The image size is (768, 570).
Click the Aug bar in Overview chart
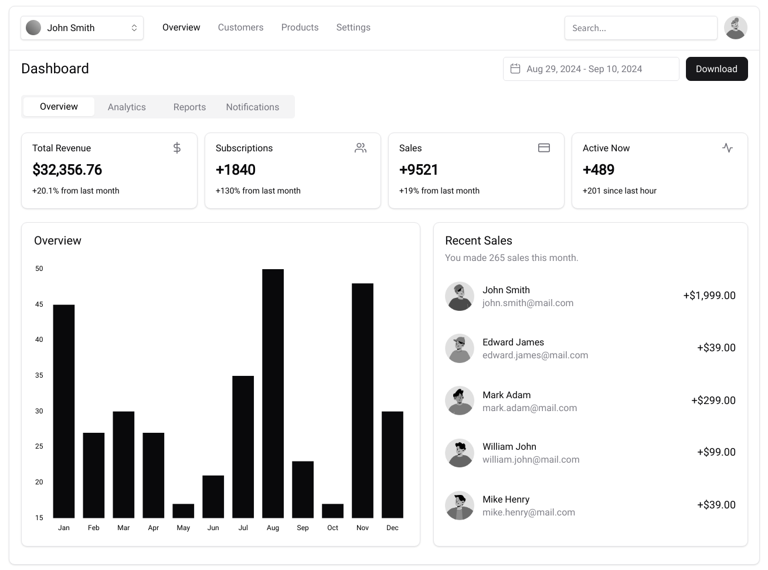273,393
